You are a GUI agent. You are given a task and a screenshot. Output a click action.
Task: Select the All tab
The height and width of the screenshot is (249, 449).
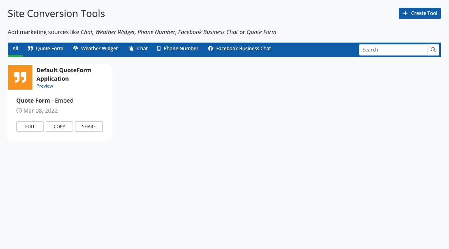coord(15,49)
